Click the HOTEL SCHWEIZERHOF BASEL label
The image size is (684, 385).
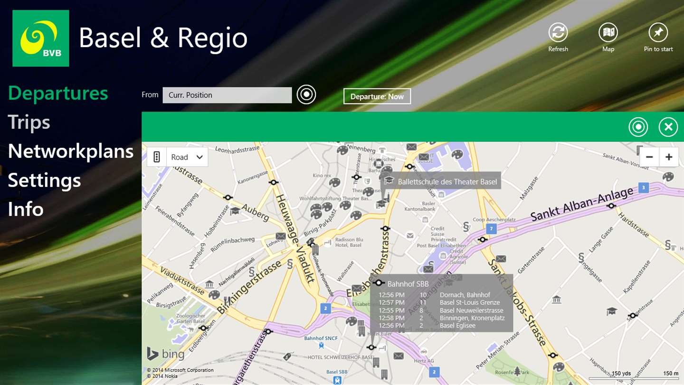(x=341, y=357)
